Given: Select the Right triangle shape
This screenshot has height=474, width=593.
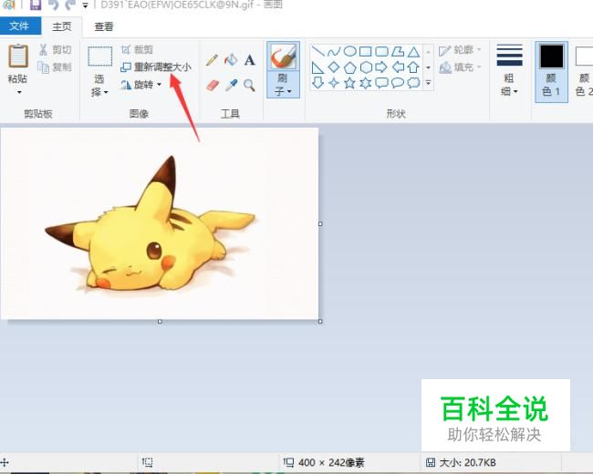Looking at the screenshot, I should coord(317,67).
